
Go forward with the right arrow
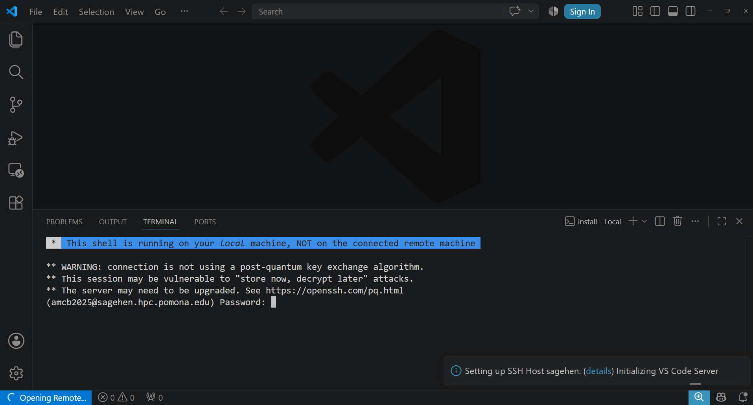tap(241, 11)
